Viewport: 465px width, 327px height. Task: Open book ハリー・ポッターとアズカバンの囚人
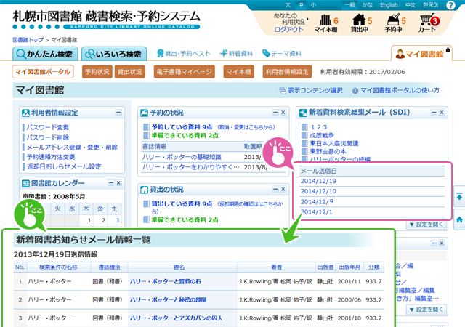coord(176,318)
